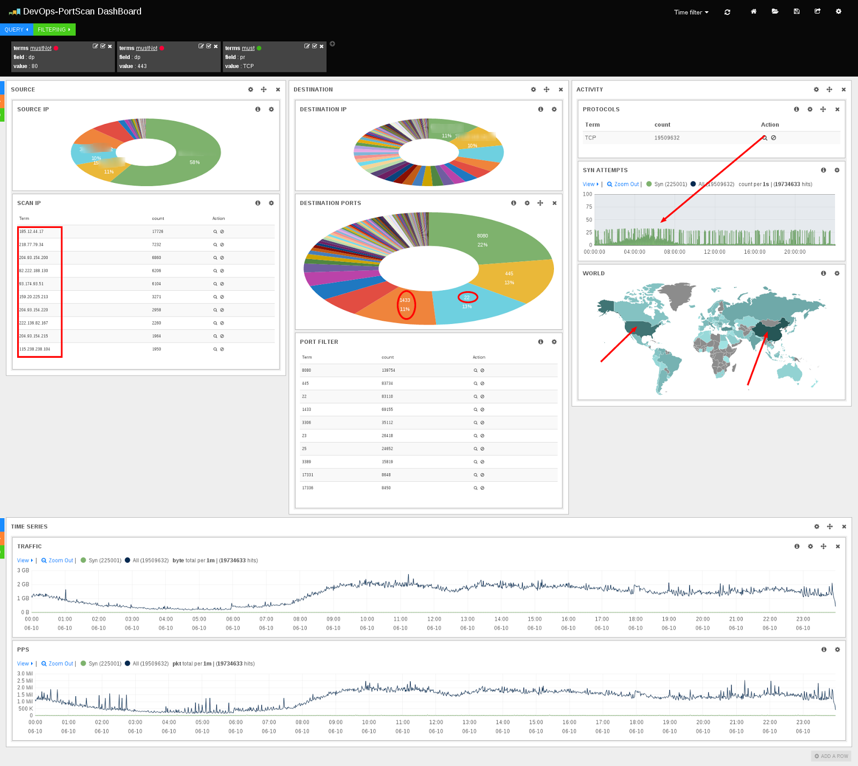The height and width of the screenshot is (766, 858).
Task: Click the ADD A ROW button
Action: [831, 756]
